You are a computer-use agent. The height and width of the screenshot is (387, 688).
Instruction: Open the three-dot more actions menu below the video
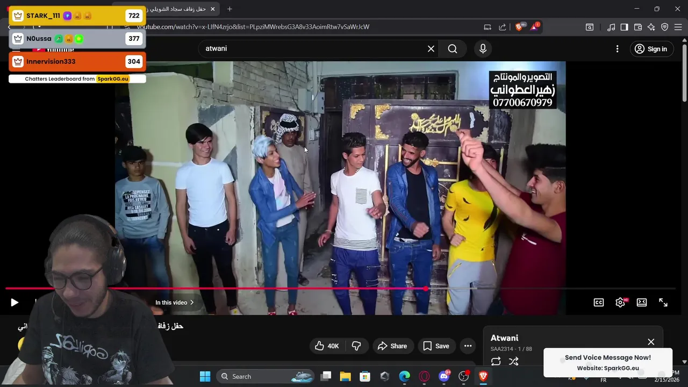[x=468, y=346]
